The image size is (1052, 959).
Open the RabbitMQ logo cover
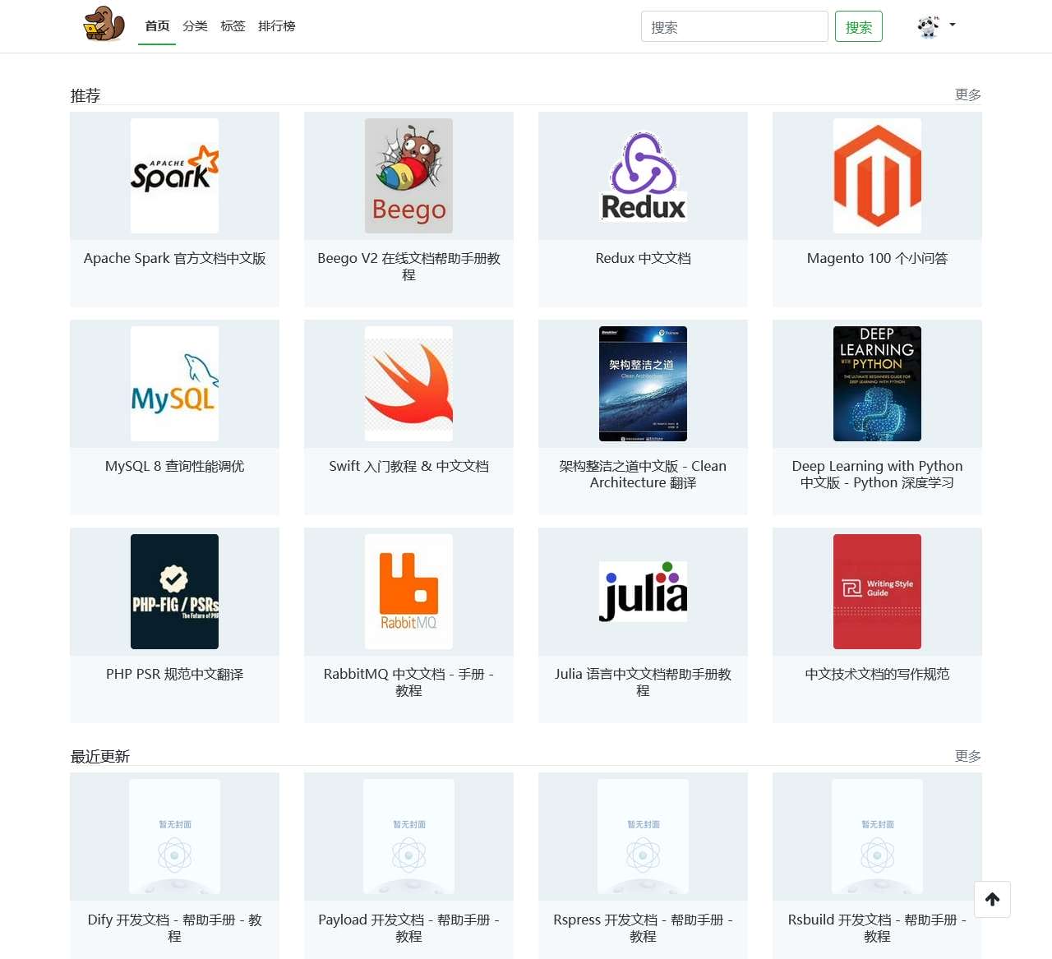coord(408,592)
